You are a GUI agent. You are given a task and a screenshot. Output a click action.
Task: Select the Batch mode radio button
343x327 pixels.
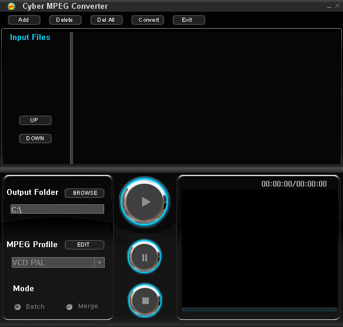click(18, 307)
